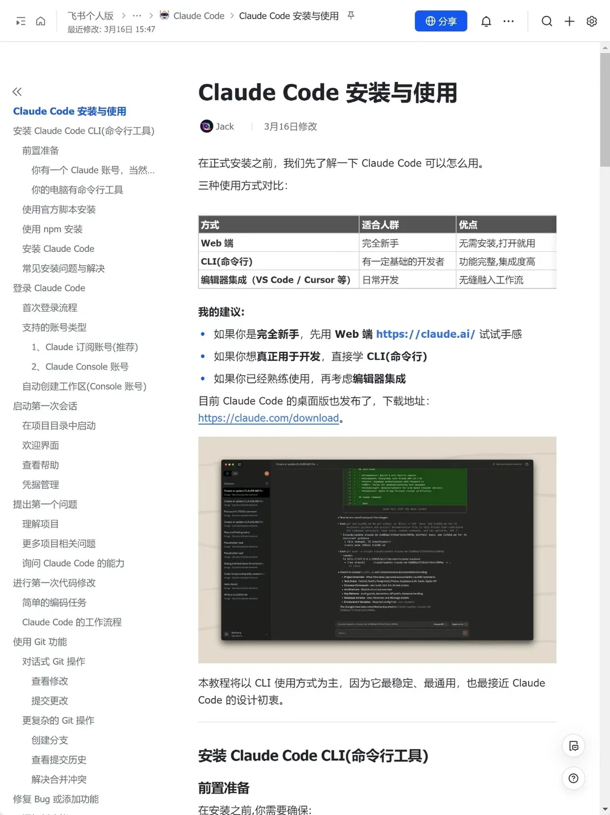Jump to 修复 Bug 或添加功能 in outline

tap(56, 799)
